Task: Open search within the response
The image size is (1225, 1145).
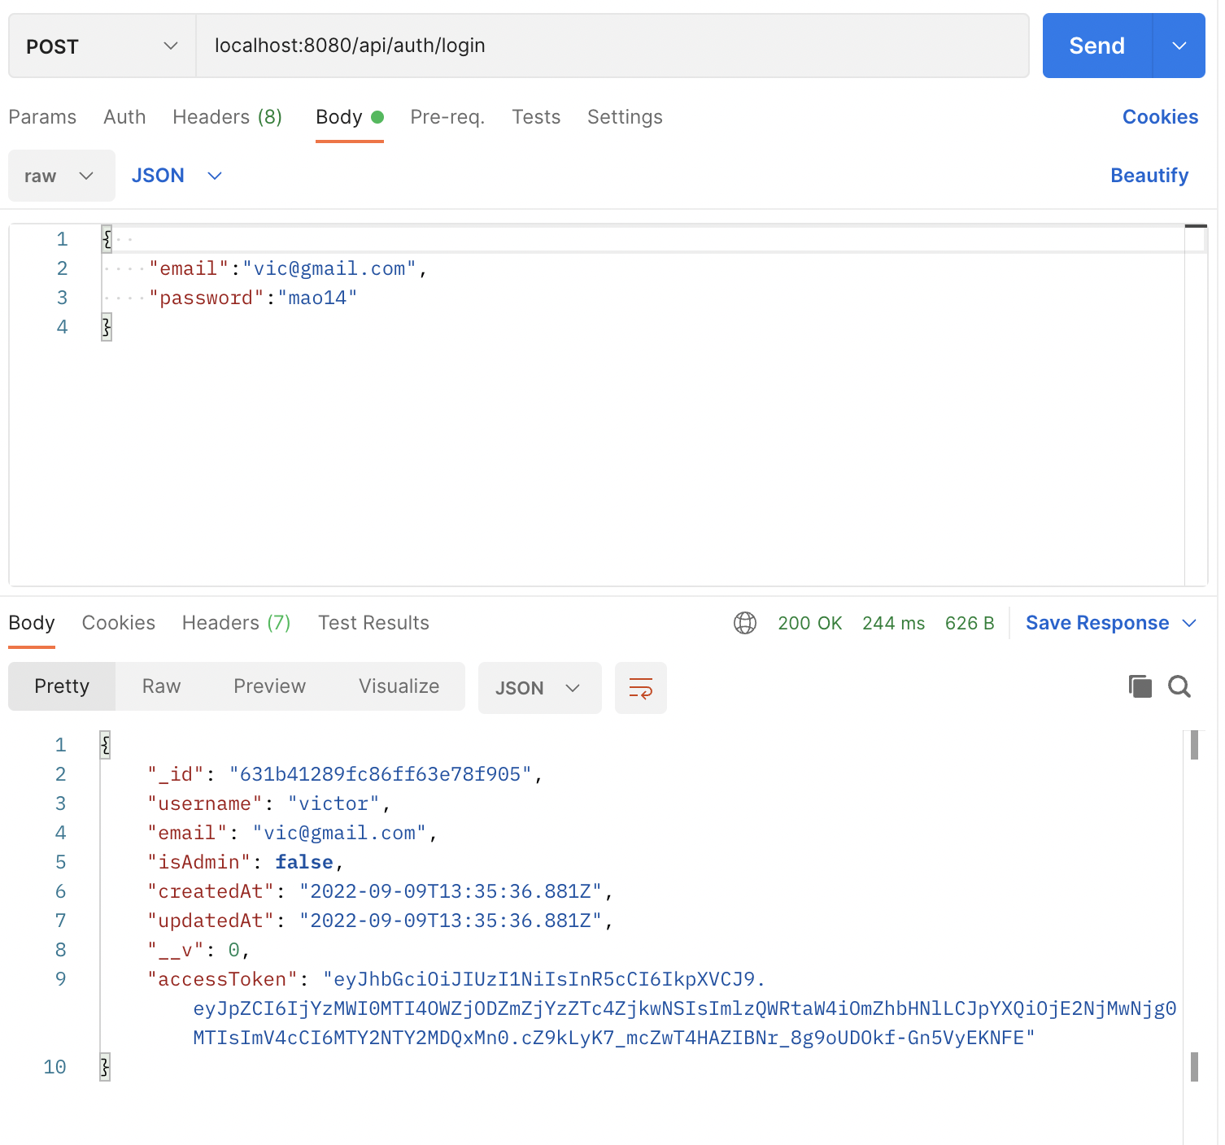Action: [x=1179, y=686]
